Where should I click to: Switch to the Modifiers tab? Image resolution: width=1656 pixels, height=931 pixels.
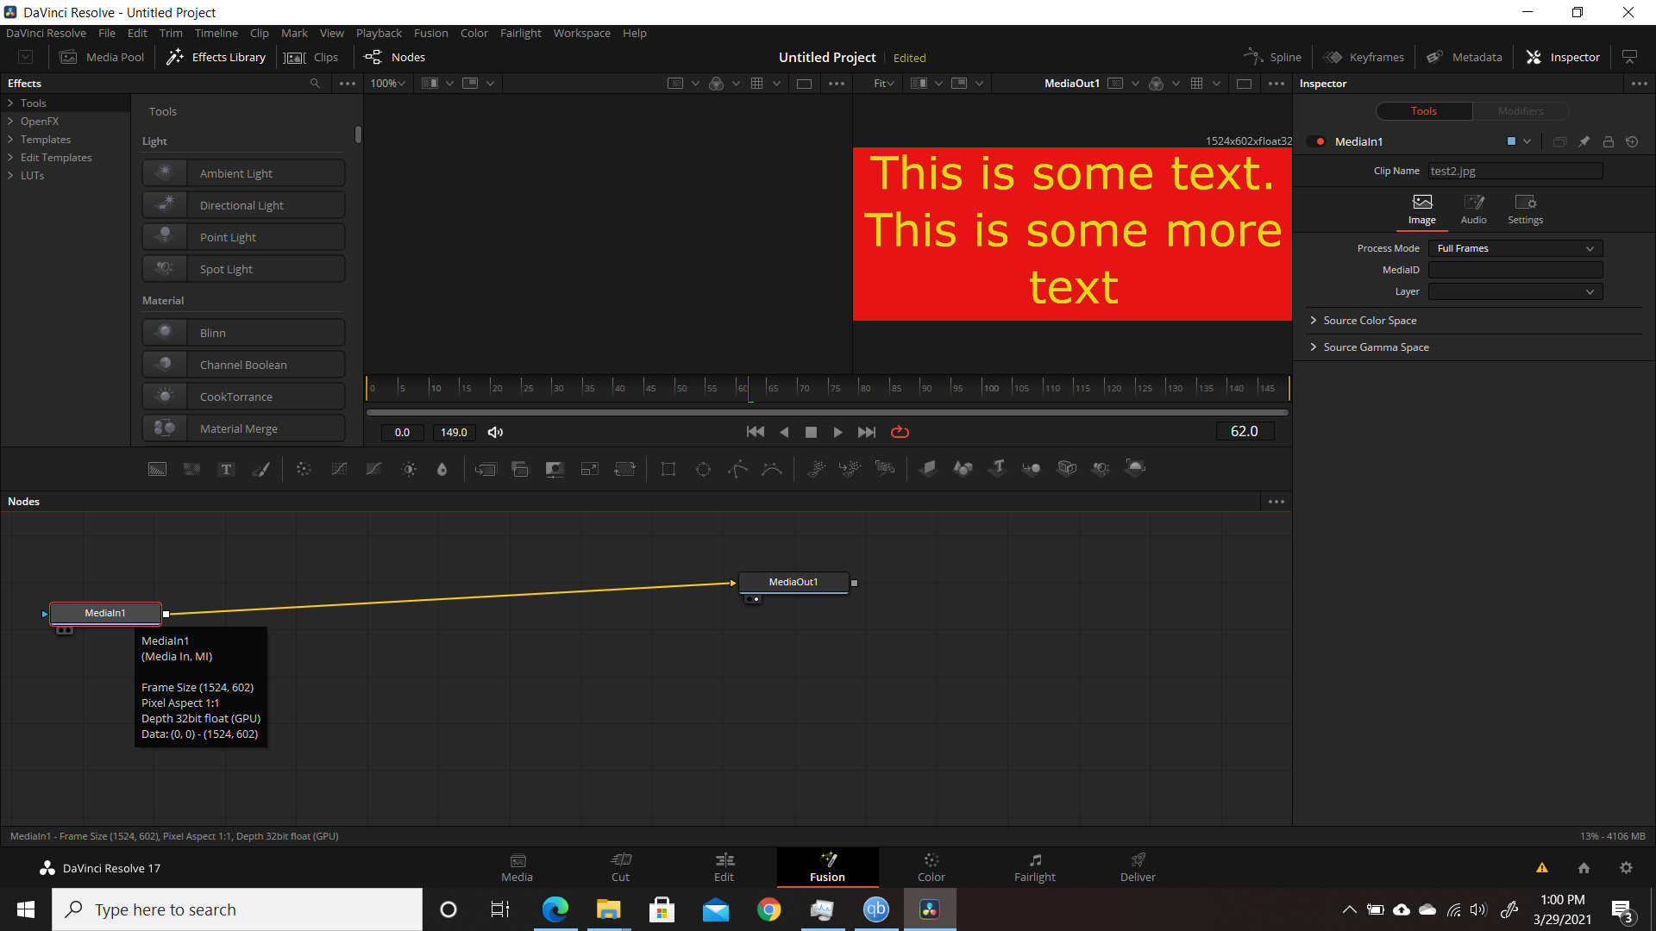click(1521, 111)
